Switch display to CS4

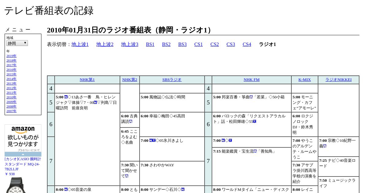coord(247,44)
